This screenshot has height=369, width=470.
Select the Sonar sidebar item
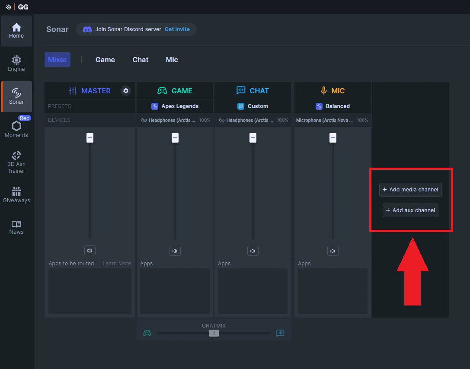tap(16, 97)
